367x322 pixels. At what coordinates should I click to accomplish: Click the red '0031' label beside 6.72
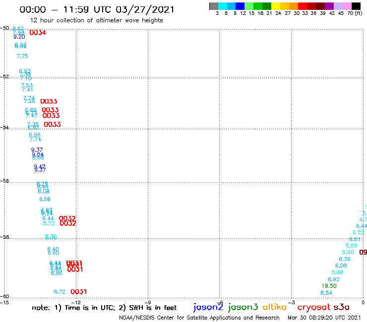[79, 292]
